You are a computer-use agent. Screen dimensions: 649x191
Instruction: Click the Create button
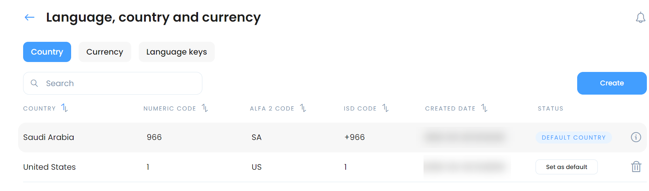point(612,83)
